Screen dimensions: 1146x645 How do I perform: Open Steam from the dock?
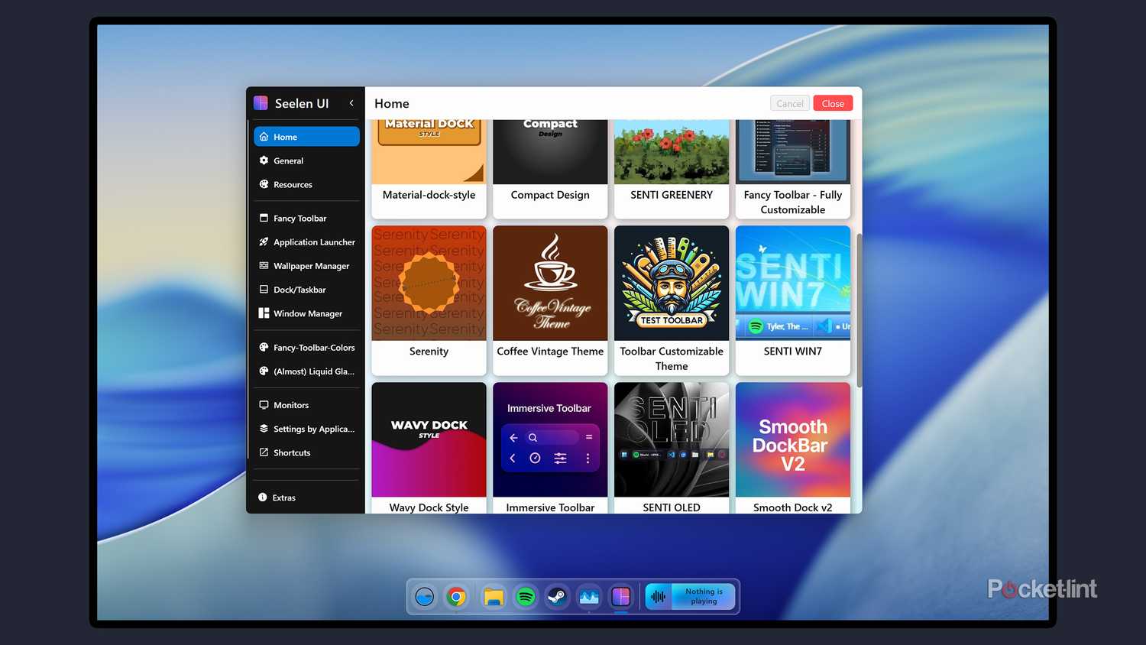coord(557,596)
